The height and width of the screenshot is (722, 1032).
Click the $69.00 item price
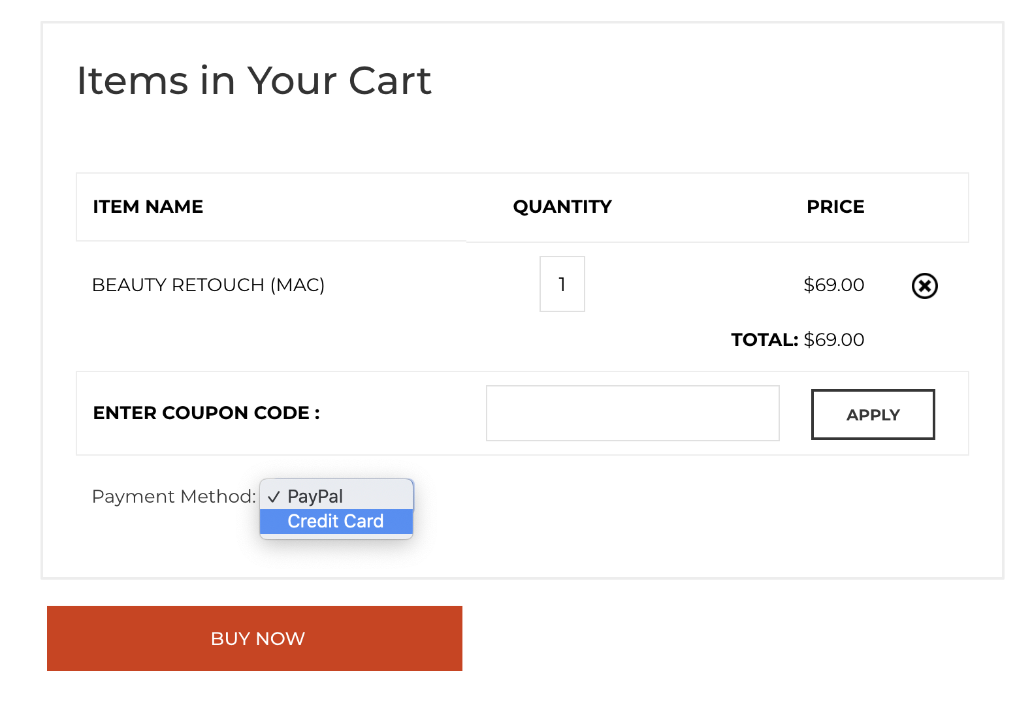click(x=833, y=285)
